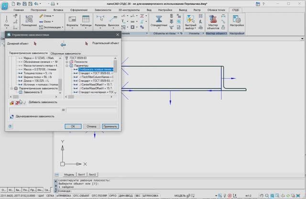Create a new drawing with the blank-page icon
Screen dimensions: 306x199
pyautogui.click(x=13, y=4)
